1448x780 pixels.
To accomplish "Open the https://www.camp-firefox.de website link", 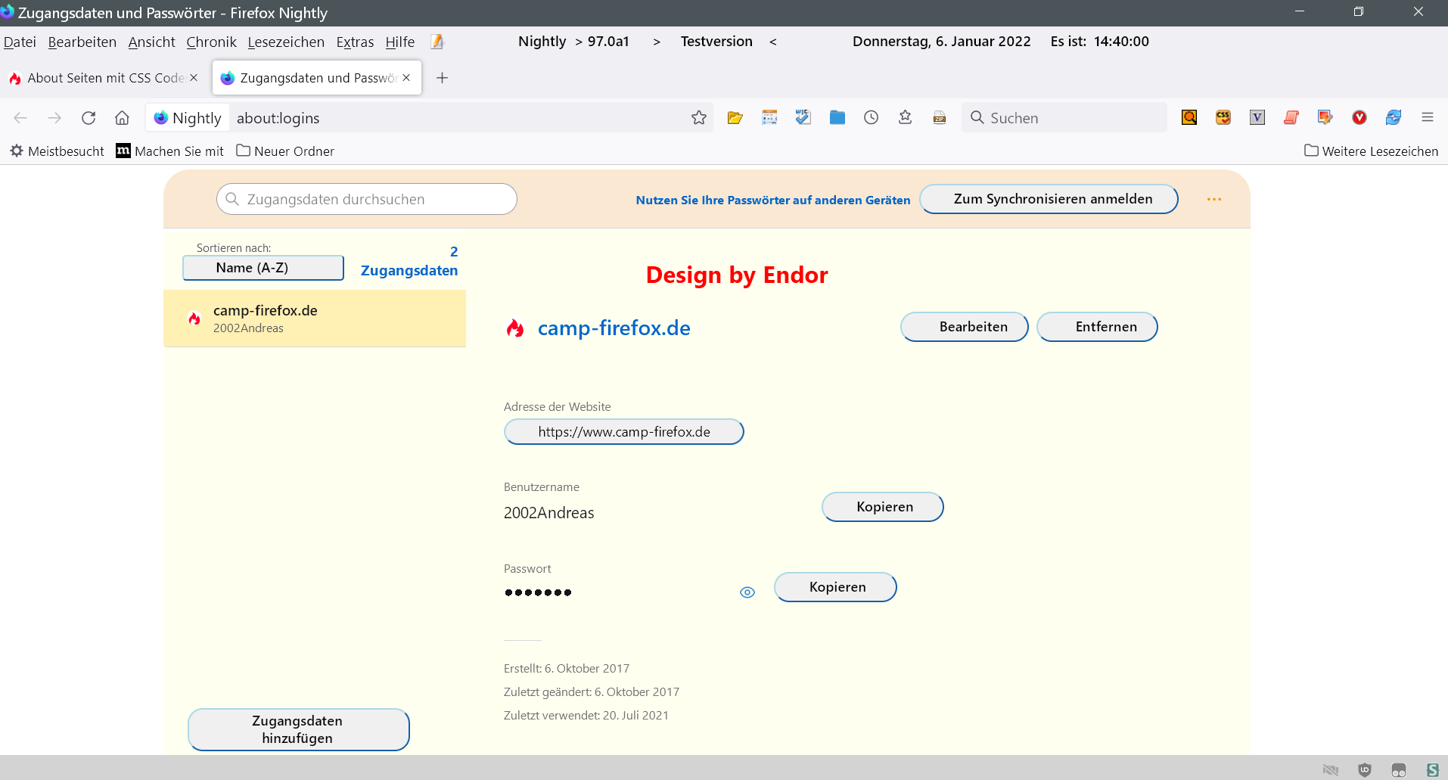I will pyautogui.click(x=623, y=432).
